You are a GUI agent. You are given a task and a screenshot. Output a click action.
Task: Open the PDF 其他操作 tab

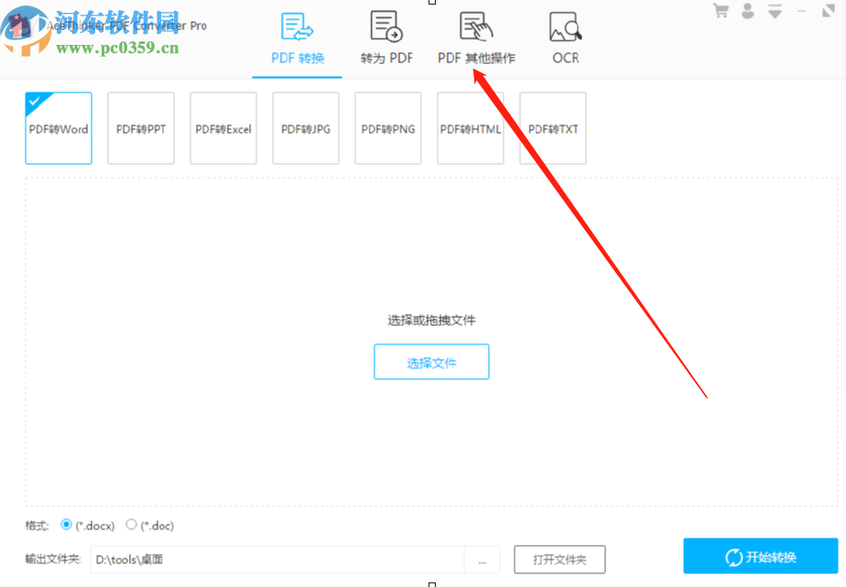(476, 39)
